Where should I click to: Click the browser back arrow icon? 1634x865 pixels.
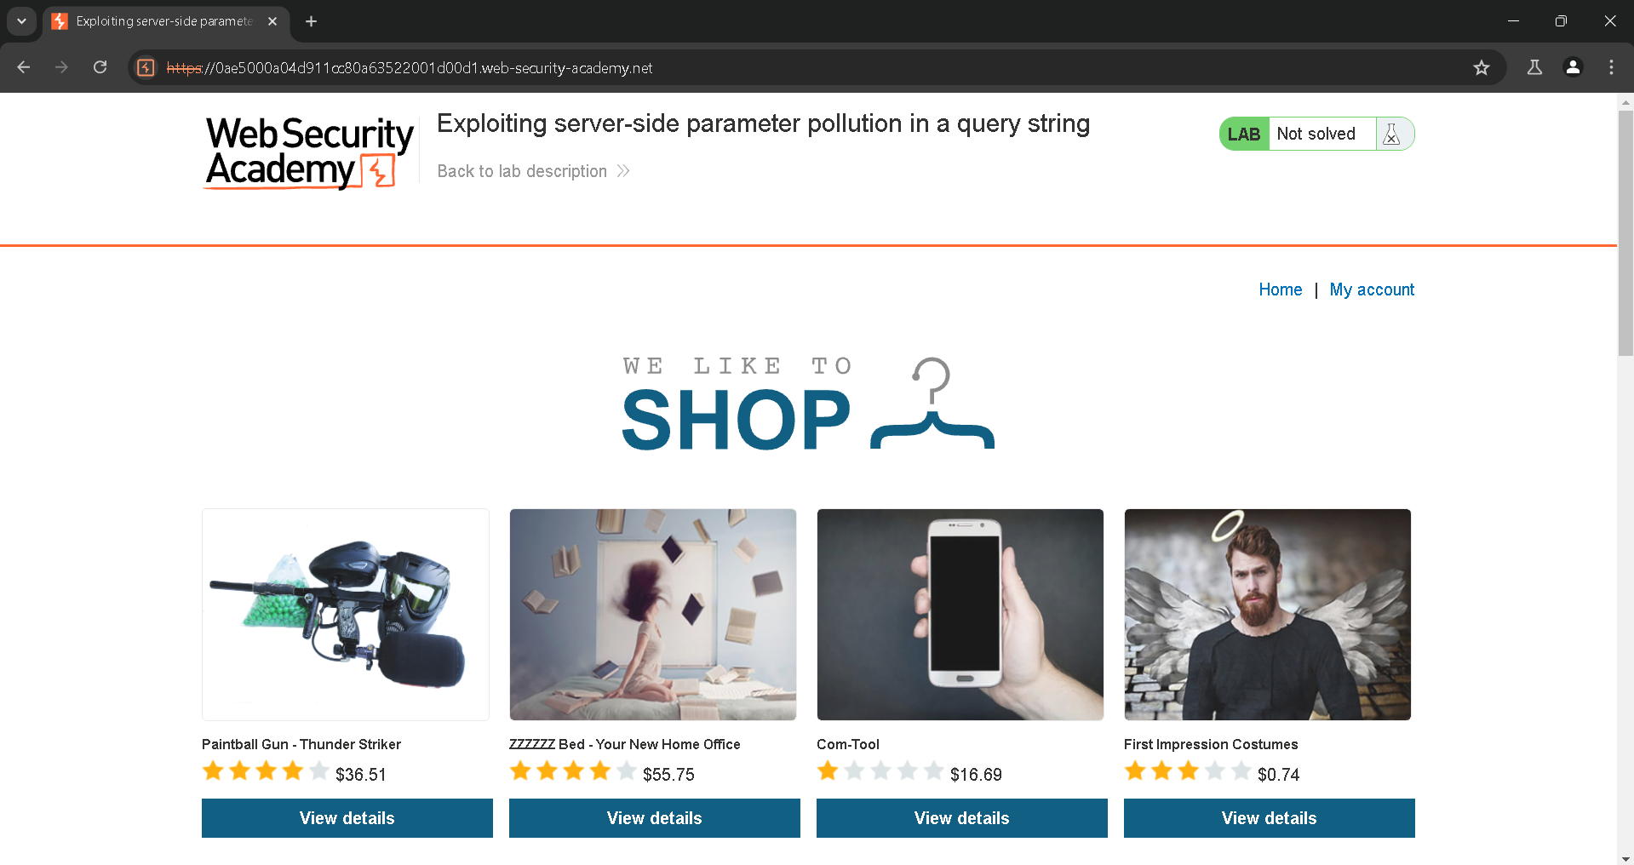tap(24, 67)
